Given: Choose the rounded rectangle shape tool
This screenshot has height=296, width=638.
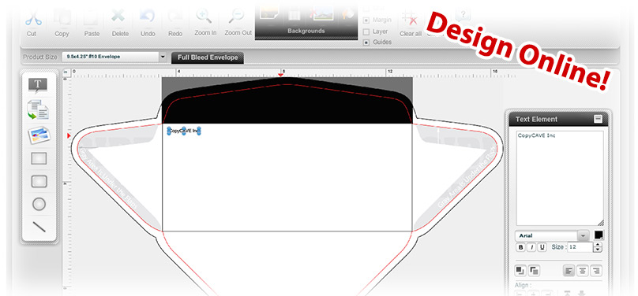Looking at the screenshot, I should click(39, 181).
